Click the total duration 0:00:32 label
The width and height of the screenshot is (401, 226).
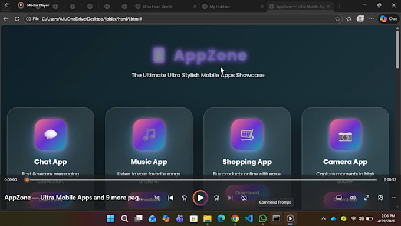[x=390, y=179]
